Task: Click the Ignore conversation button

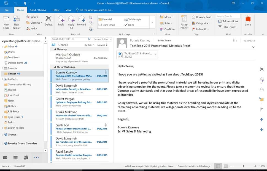Action: (x=32, y=17)
